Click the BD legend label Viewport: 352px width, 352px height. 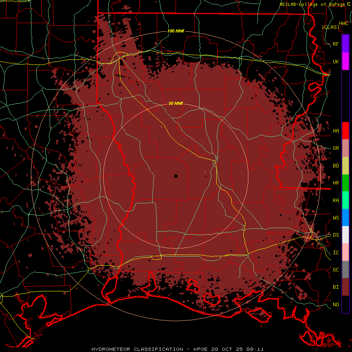pyautogui.click(x=336, y=166)
